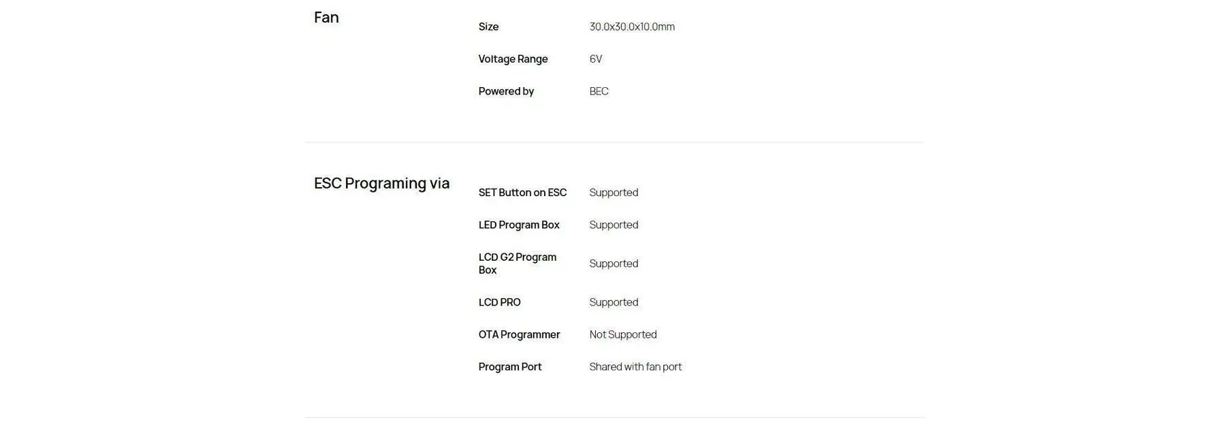Click the Fan section heading
The width and height of the screenshot is (1225, 433).
coord(326,18)
